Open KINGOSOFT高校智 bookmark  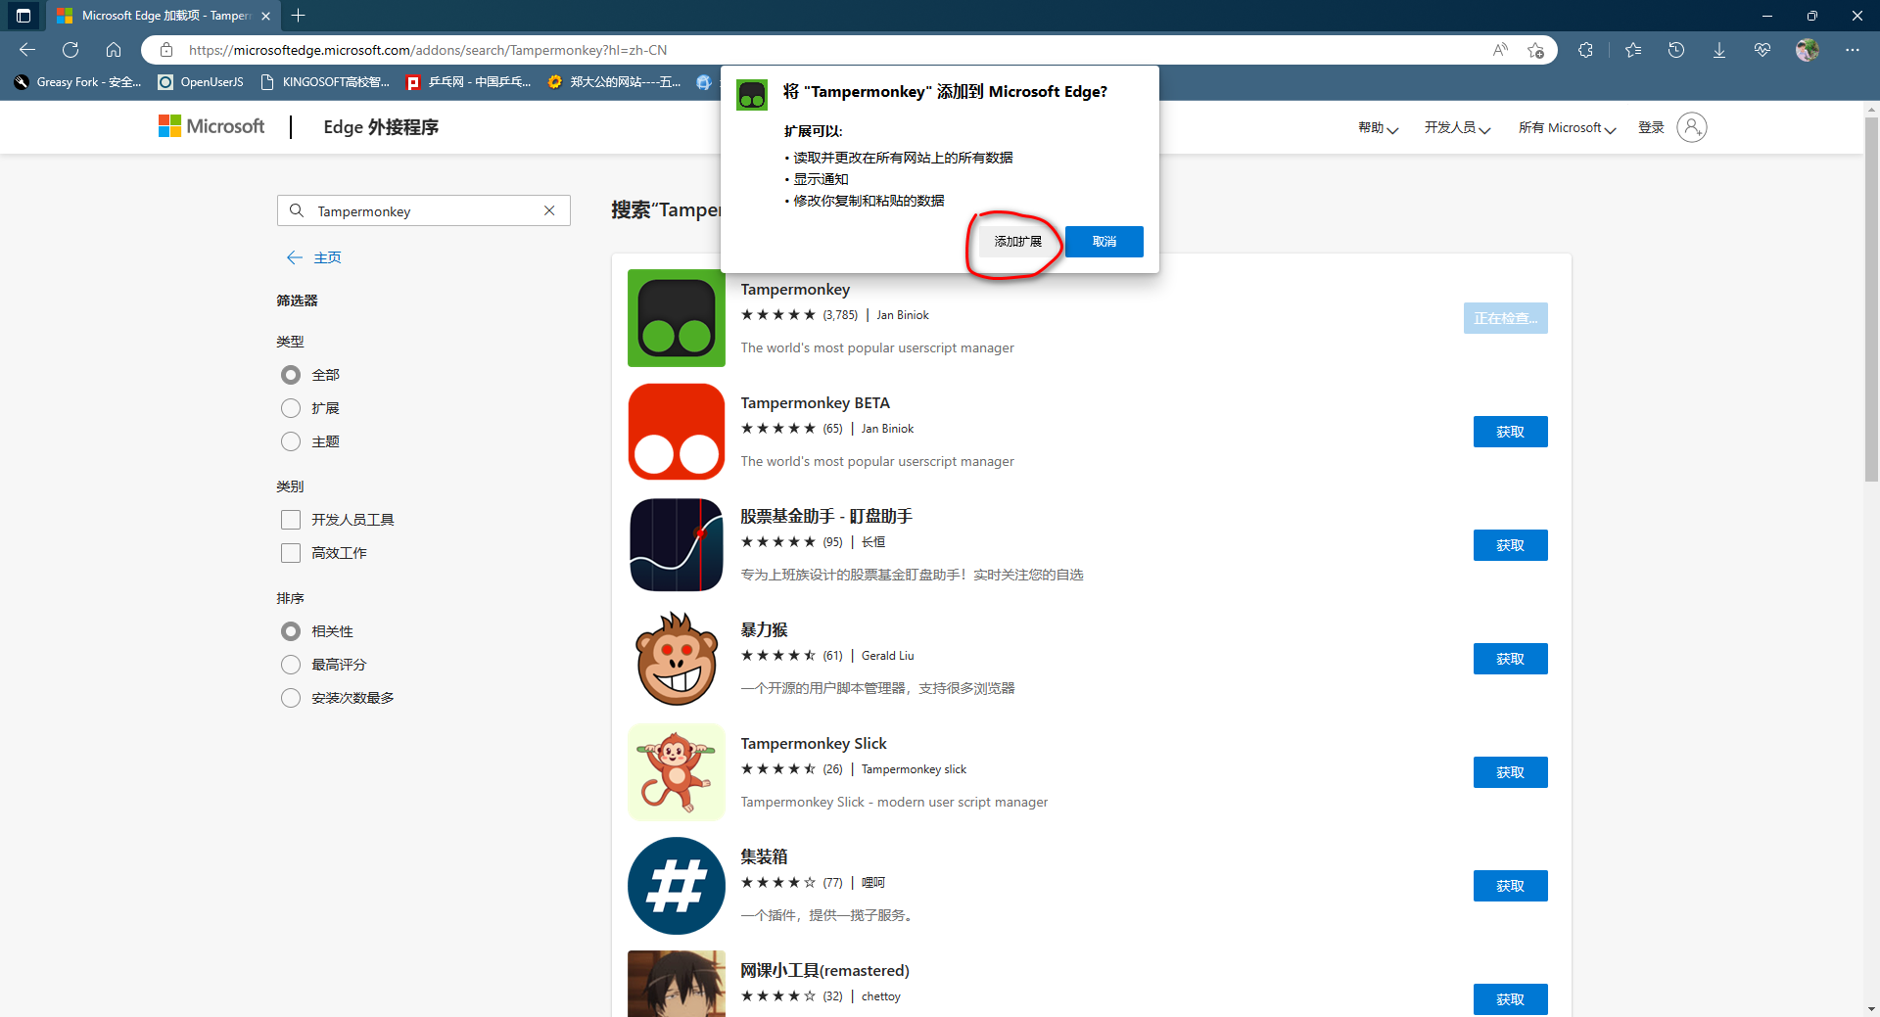click(x=325, y=82)
